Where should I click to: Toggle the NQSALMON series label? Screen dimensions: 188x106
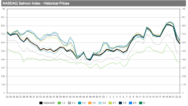tap(49, 103)
